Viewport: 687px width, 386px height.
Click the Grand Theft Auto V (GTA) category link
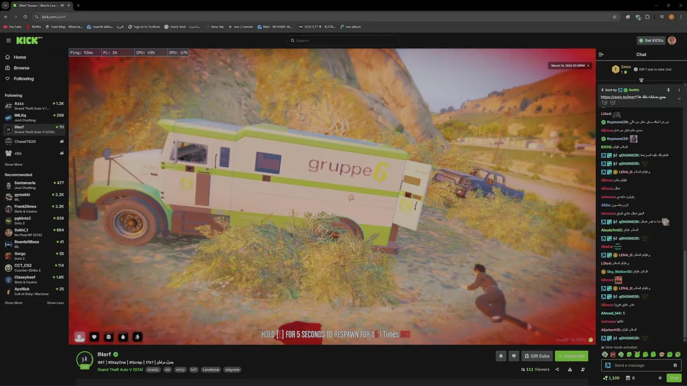pos(120,369)
